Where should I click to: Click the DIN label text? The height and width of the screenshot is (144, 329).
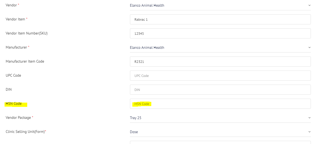pos(9,90)
